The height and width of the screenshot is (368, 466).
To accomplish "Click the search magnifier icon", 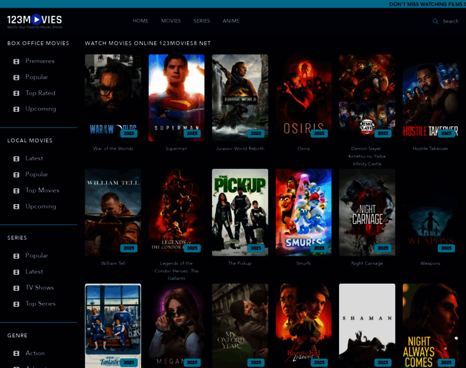I will pyautogui.click(x=435, y=21).
